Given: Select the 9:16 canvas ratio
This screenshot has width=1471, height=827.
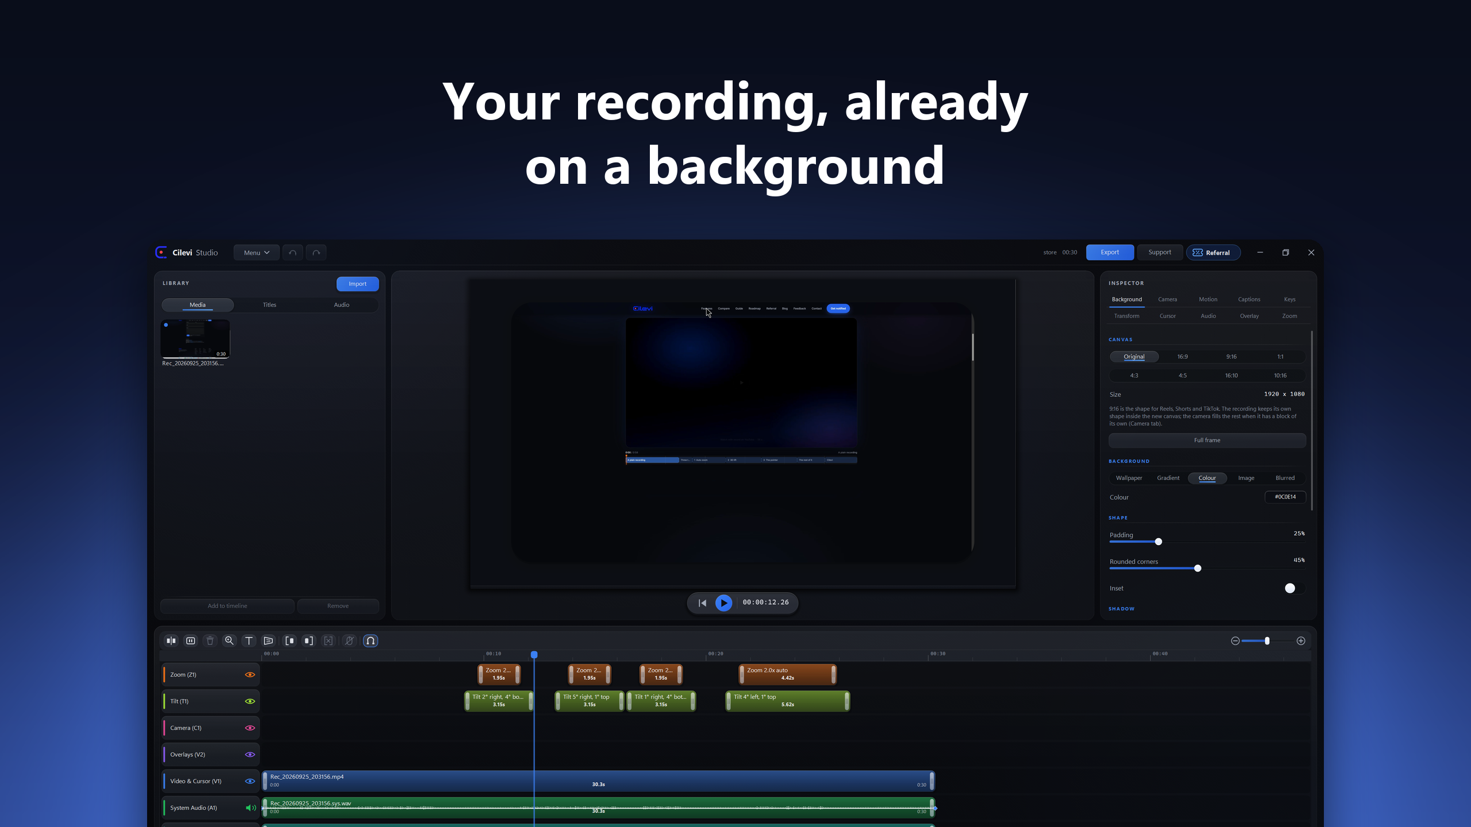Looking at the screenshot, I should (x=1231, y=357).
